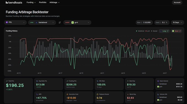Click the Win Rate percent icon
187x104 pixels.
click(x=97, y=81)
